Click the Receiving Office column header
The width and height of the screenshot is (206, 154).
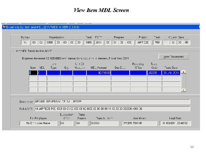tap(138, 66)
